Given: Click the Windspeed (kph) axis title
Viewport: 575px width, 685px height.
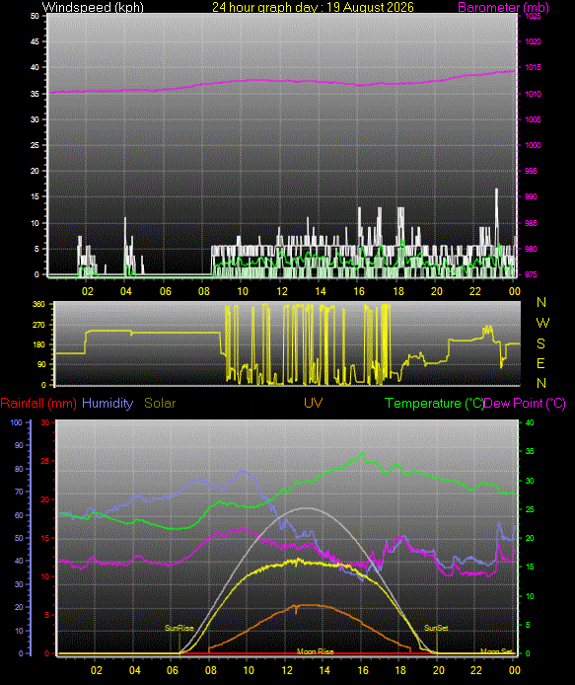Looking at the screenshot, I should pos(93,7).
